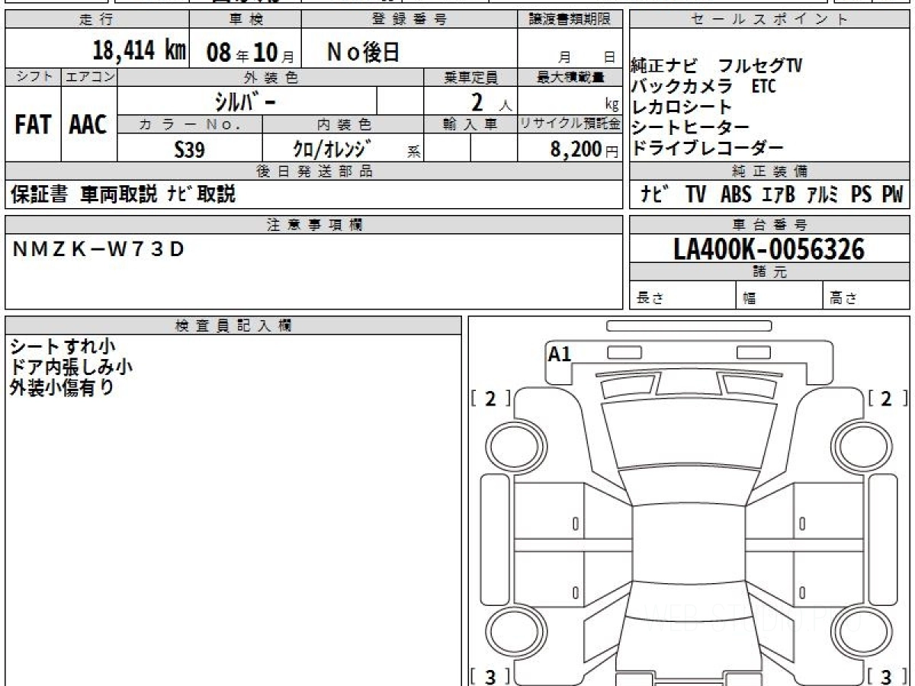Select the シートヒーター sales point
This screenshot has width=915, height=686.
coord(691,128)
